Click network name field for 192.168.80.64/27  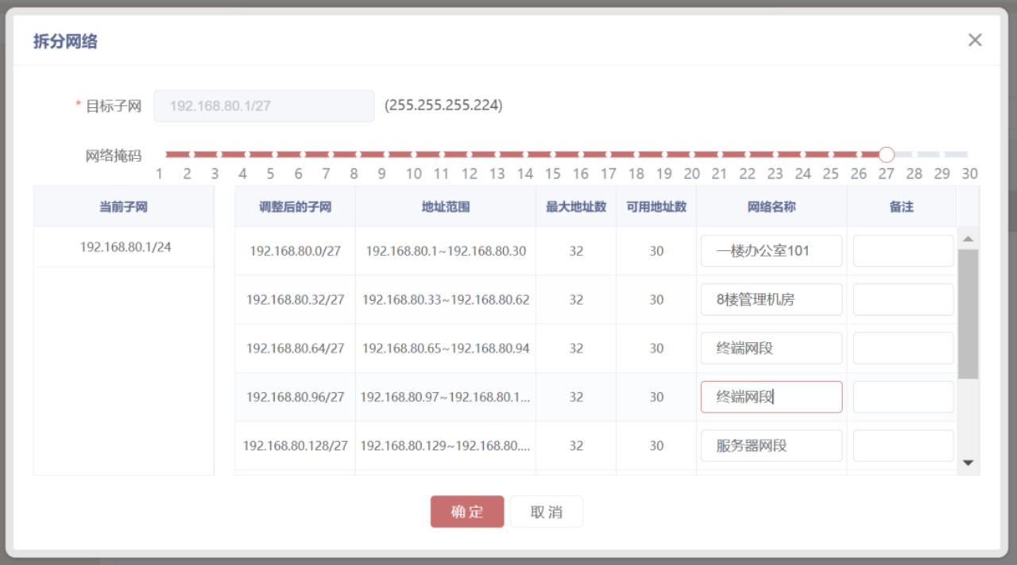pyautogui.click(x=771, y=348)
